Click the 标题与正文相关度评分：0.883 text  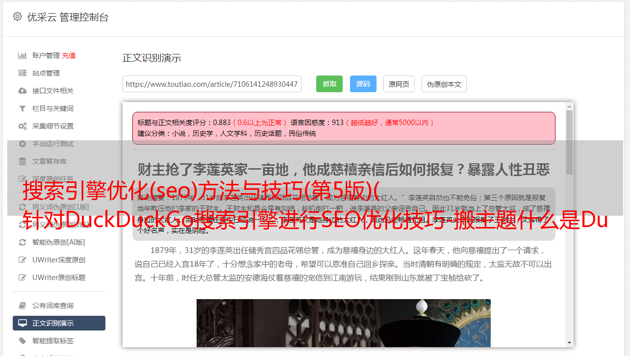tap(184, 123)
